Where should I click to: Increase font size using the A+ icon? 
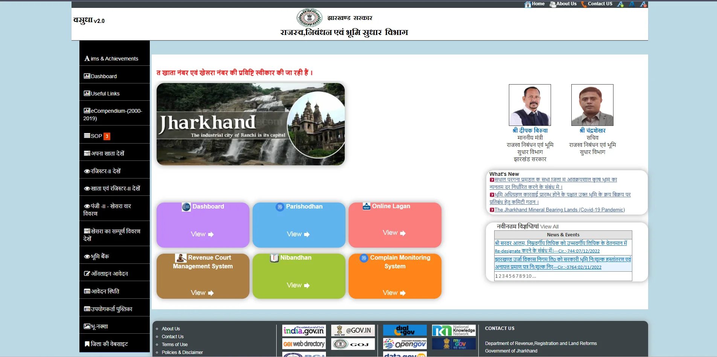[x=620, y=4]
